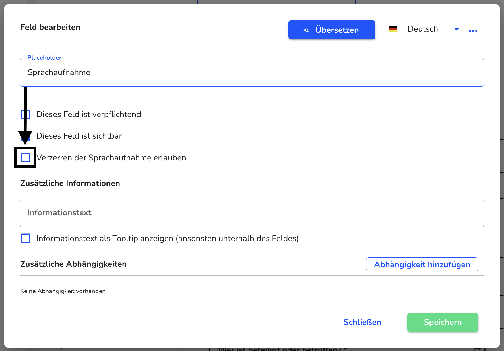Click the 'Feld bearbeiten' dialog title
The image size is (504, 351).
[50, 27]
